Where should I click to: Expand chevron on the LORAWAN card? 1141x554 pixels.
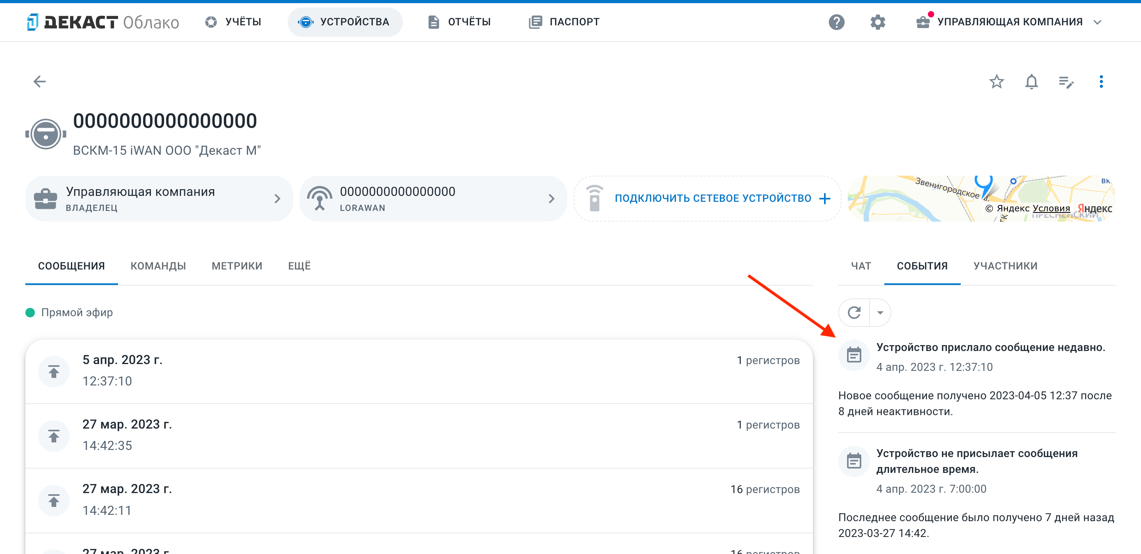(551, 199)
